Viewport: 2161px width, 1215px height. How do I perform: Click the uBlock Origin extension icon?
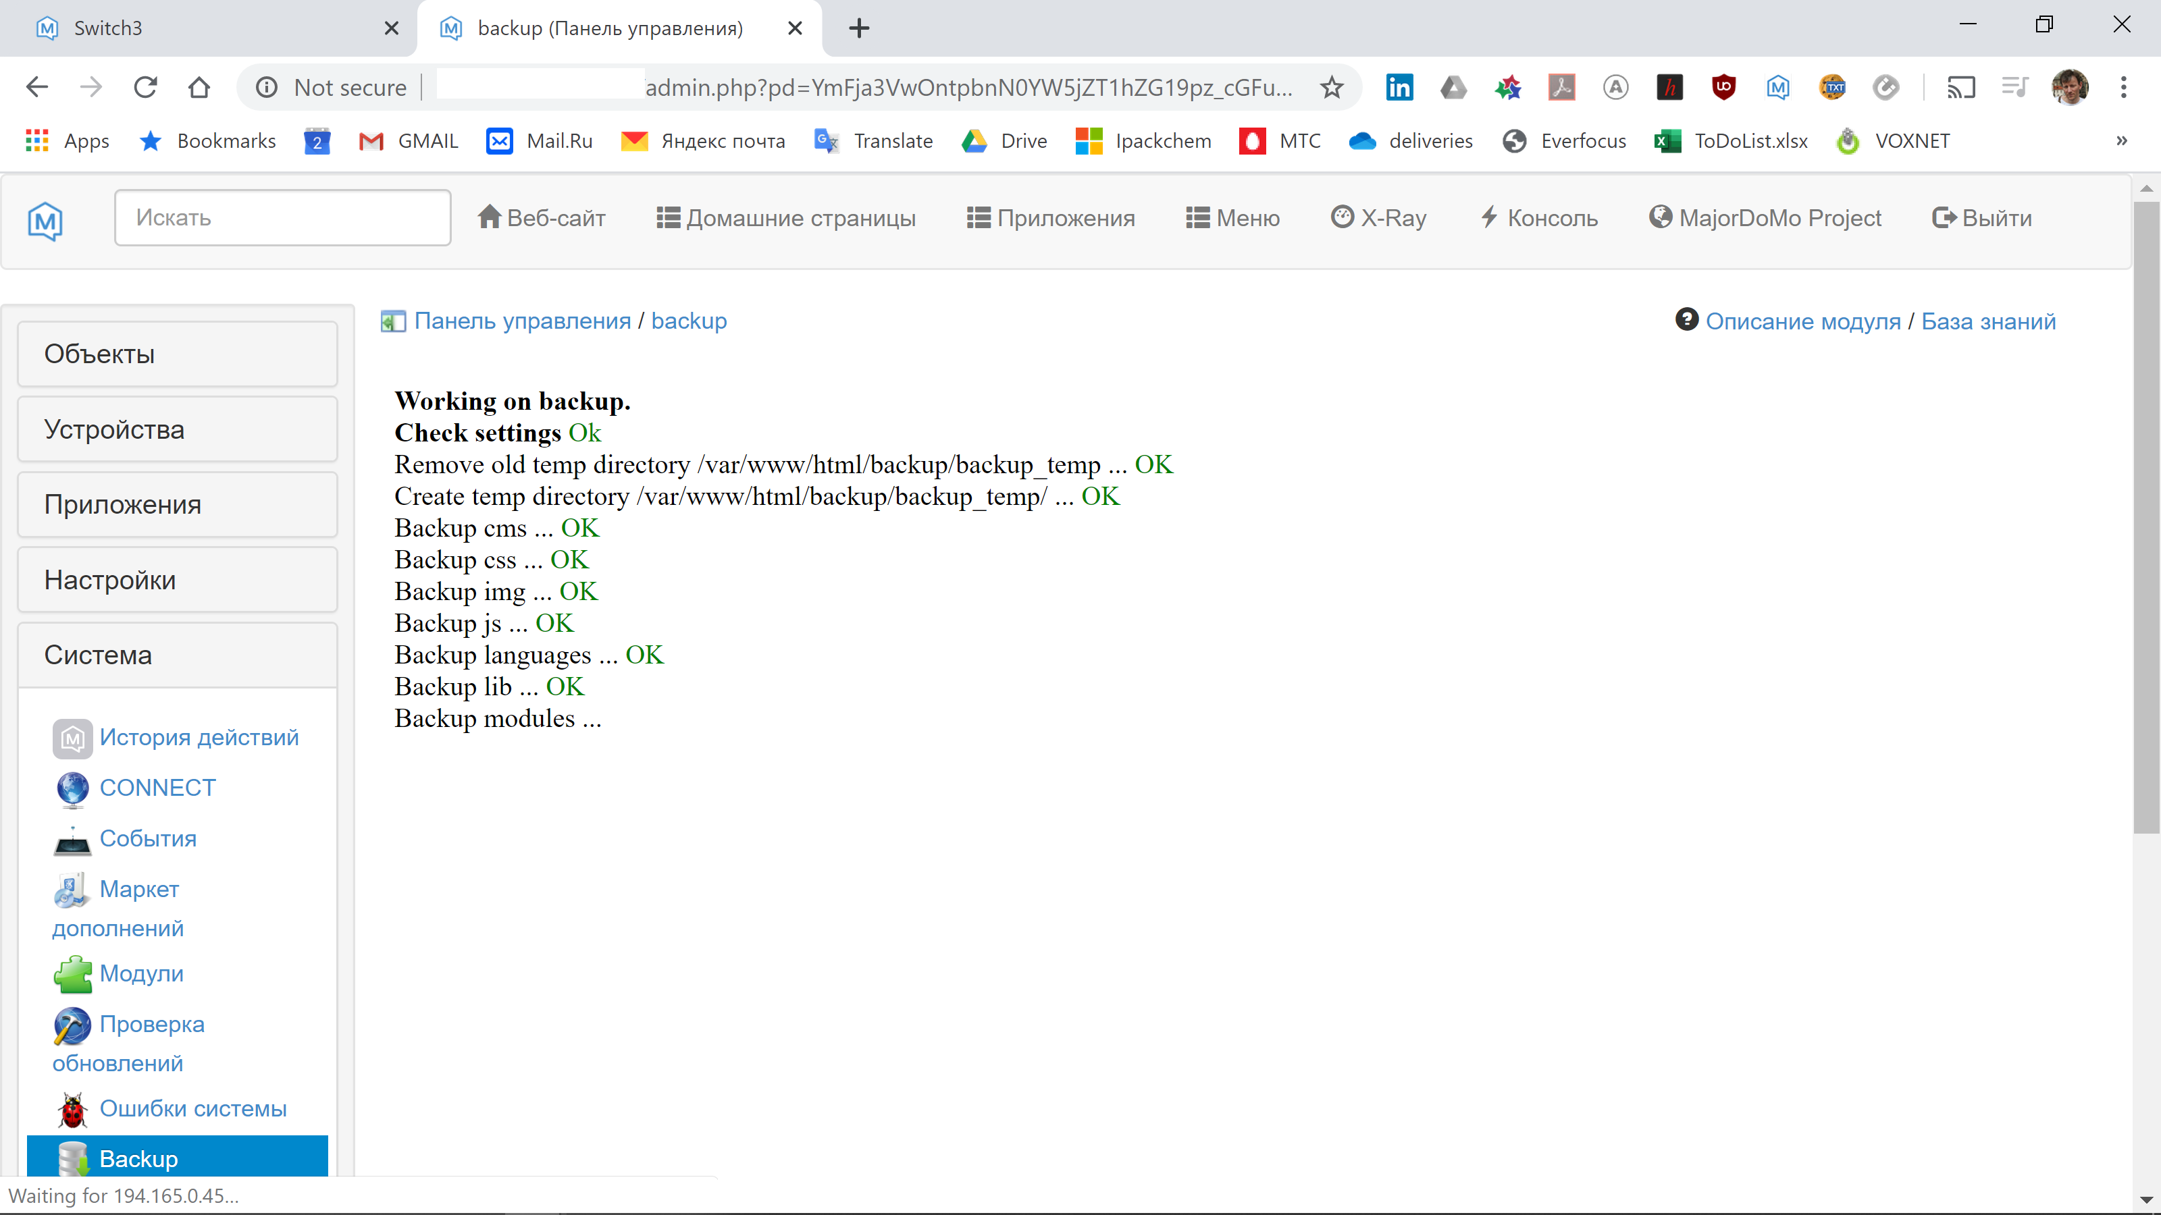(1724, 87)
